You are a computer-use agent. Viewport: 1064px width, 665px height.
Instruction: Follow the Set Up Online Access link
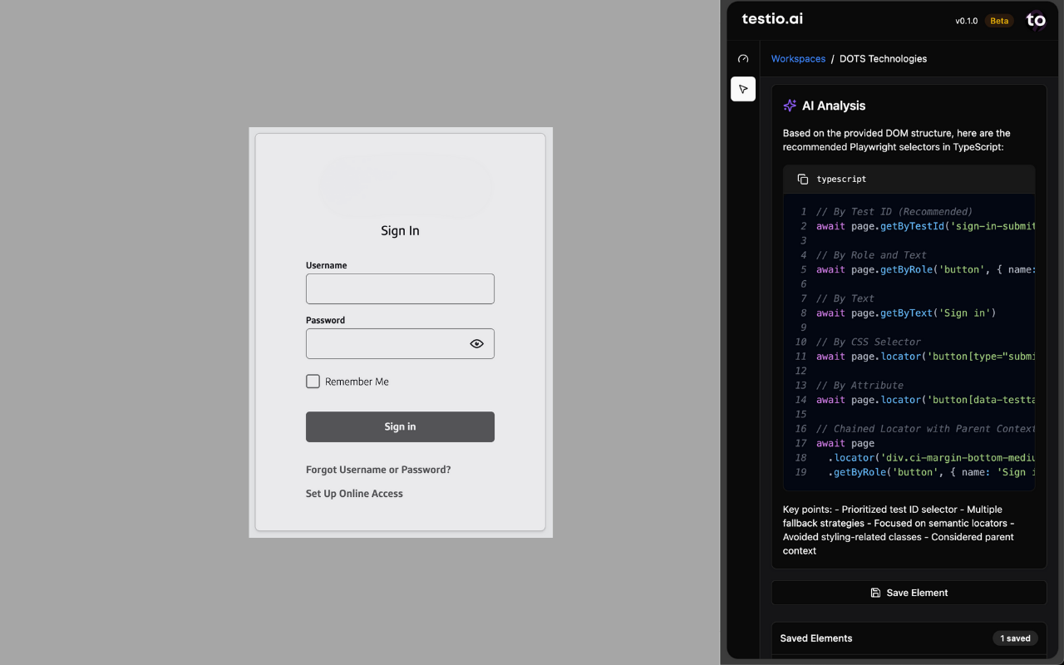(354, 494)
